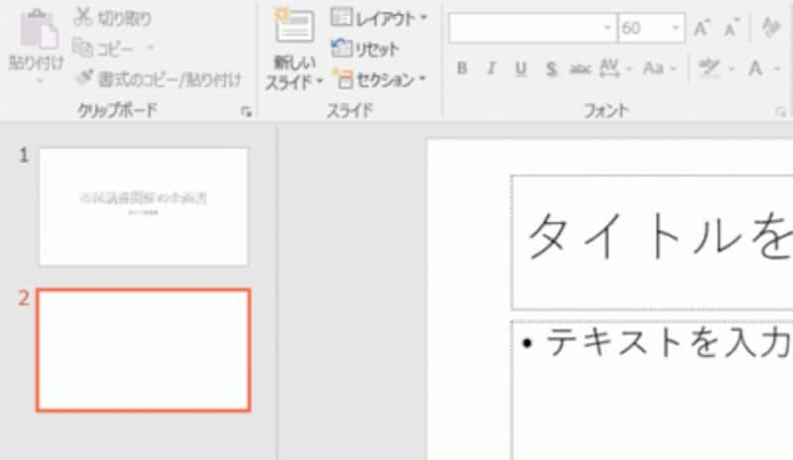Expand the font size dropdown arrow

tap(675, 28)
